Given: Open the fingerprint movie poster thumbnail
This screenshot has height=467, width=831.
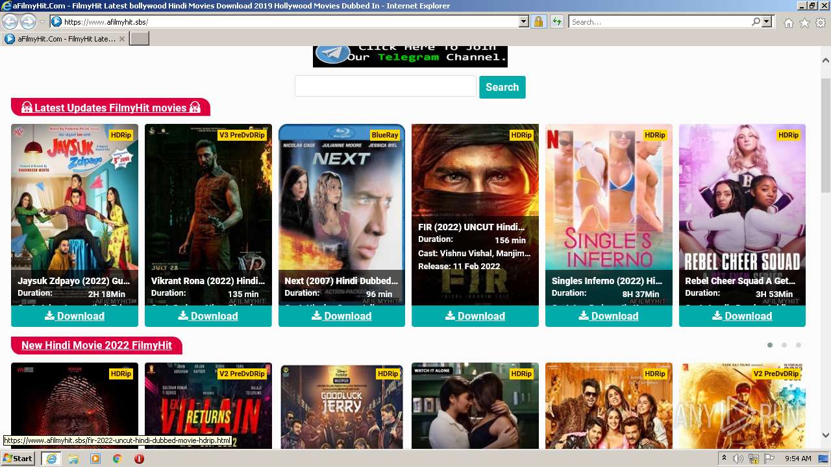Looking at the screenshot, I should 75,405.
